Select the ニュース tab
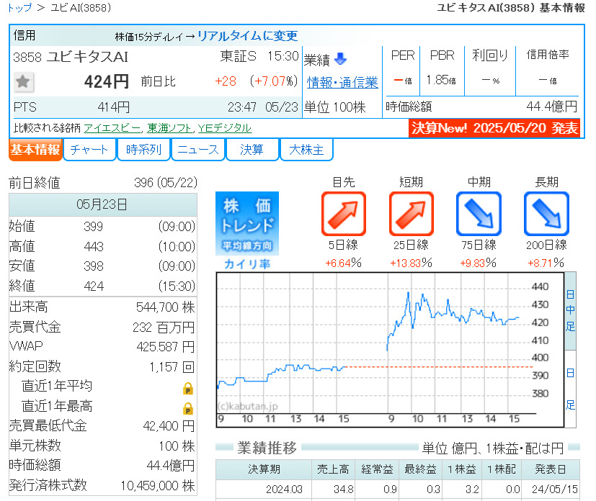Viewport: 596px width, 501px height. pos(198,150)
